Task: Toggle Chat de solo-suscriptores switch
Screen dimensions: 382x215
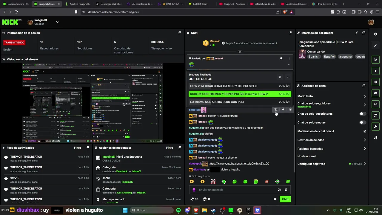Action: coord(363,114)
